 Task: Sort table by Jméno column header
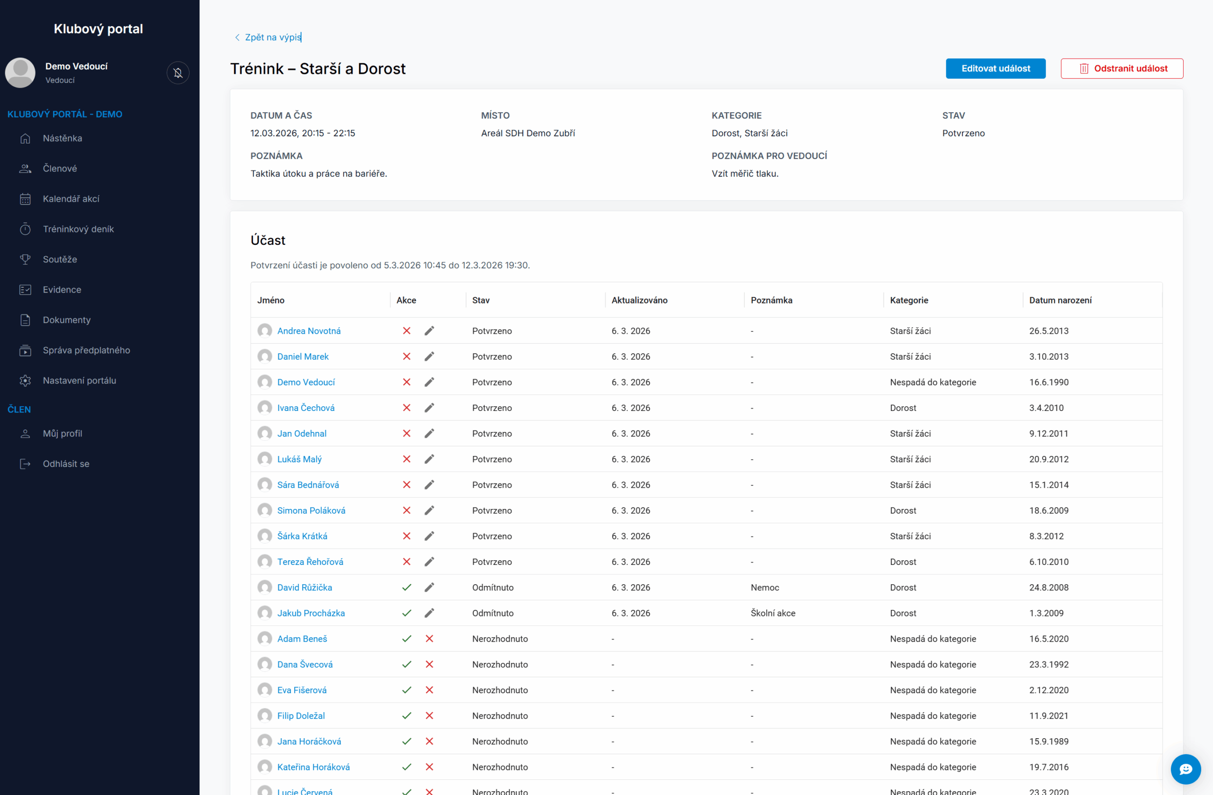[x=271, y=301]
